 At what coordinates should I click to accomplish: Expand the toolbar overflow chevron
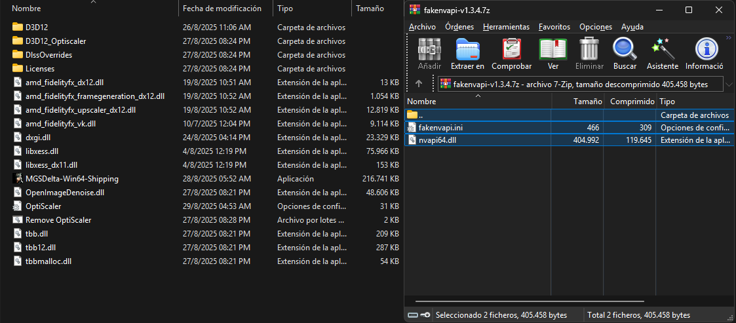point(729,37)
